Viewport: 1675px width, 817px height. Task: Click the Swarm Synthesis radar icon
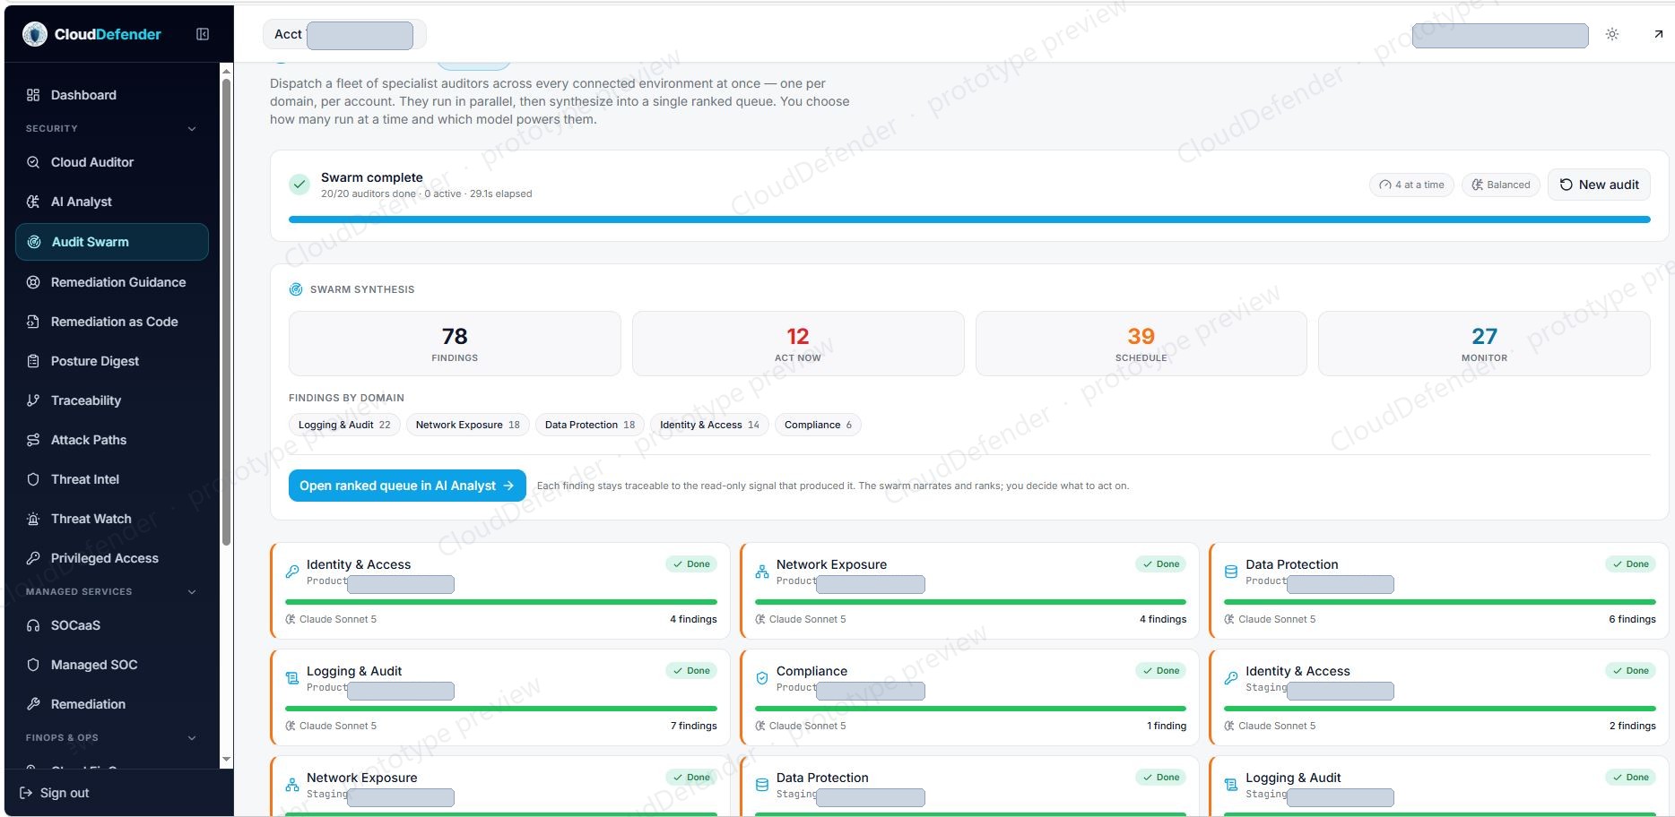click(x=296, y=289)
